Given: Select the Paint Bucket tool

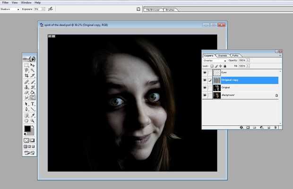Looking at the screenshot, I should coord(33,93).
